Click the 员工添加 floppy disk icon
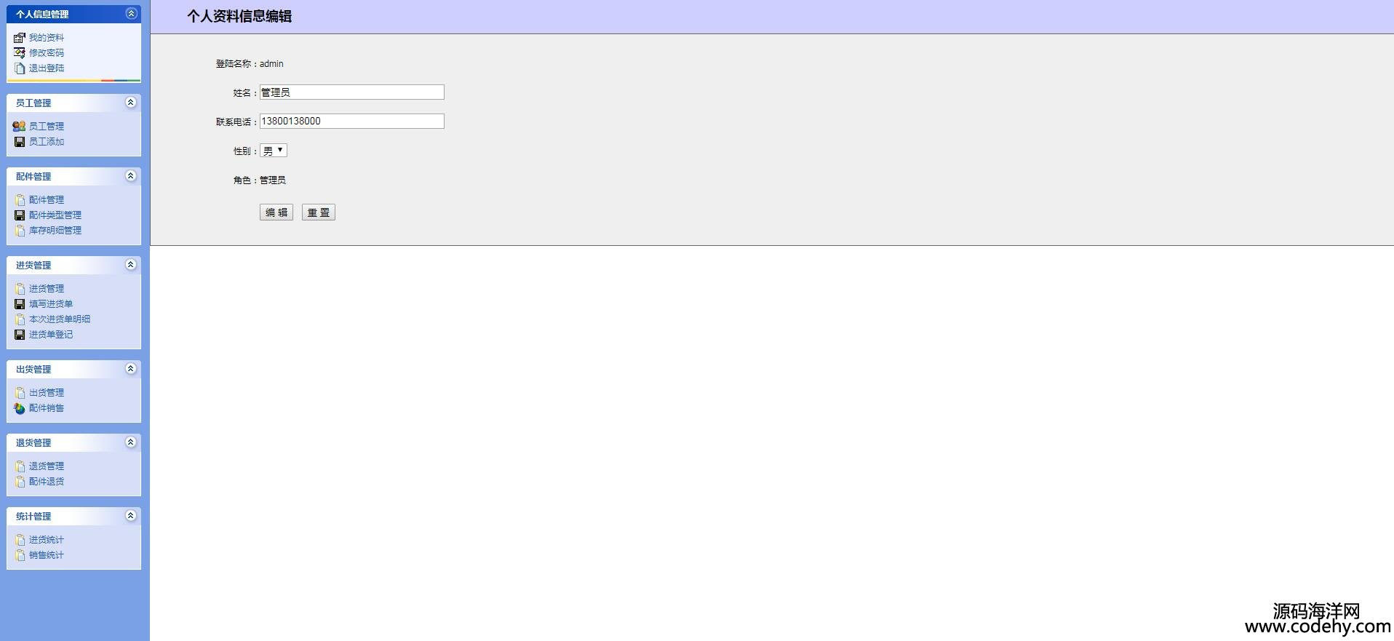The image size is (1394, 641). coord(20,142)
